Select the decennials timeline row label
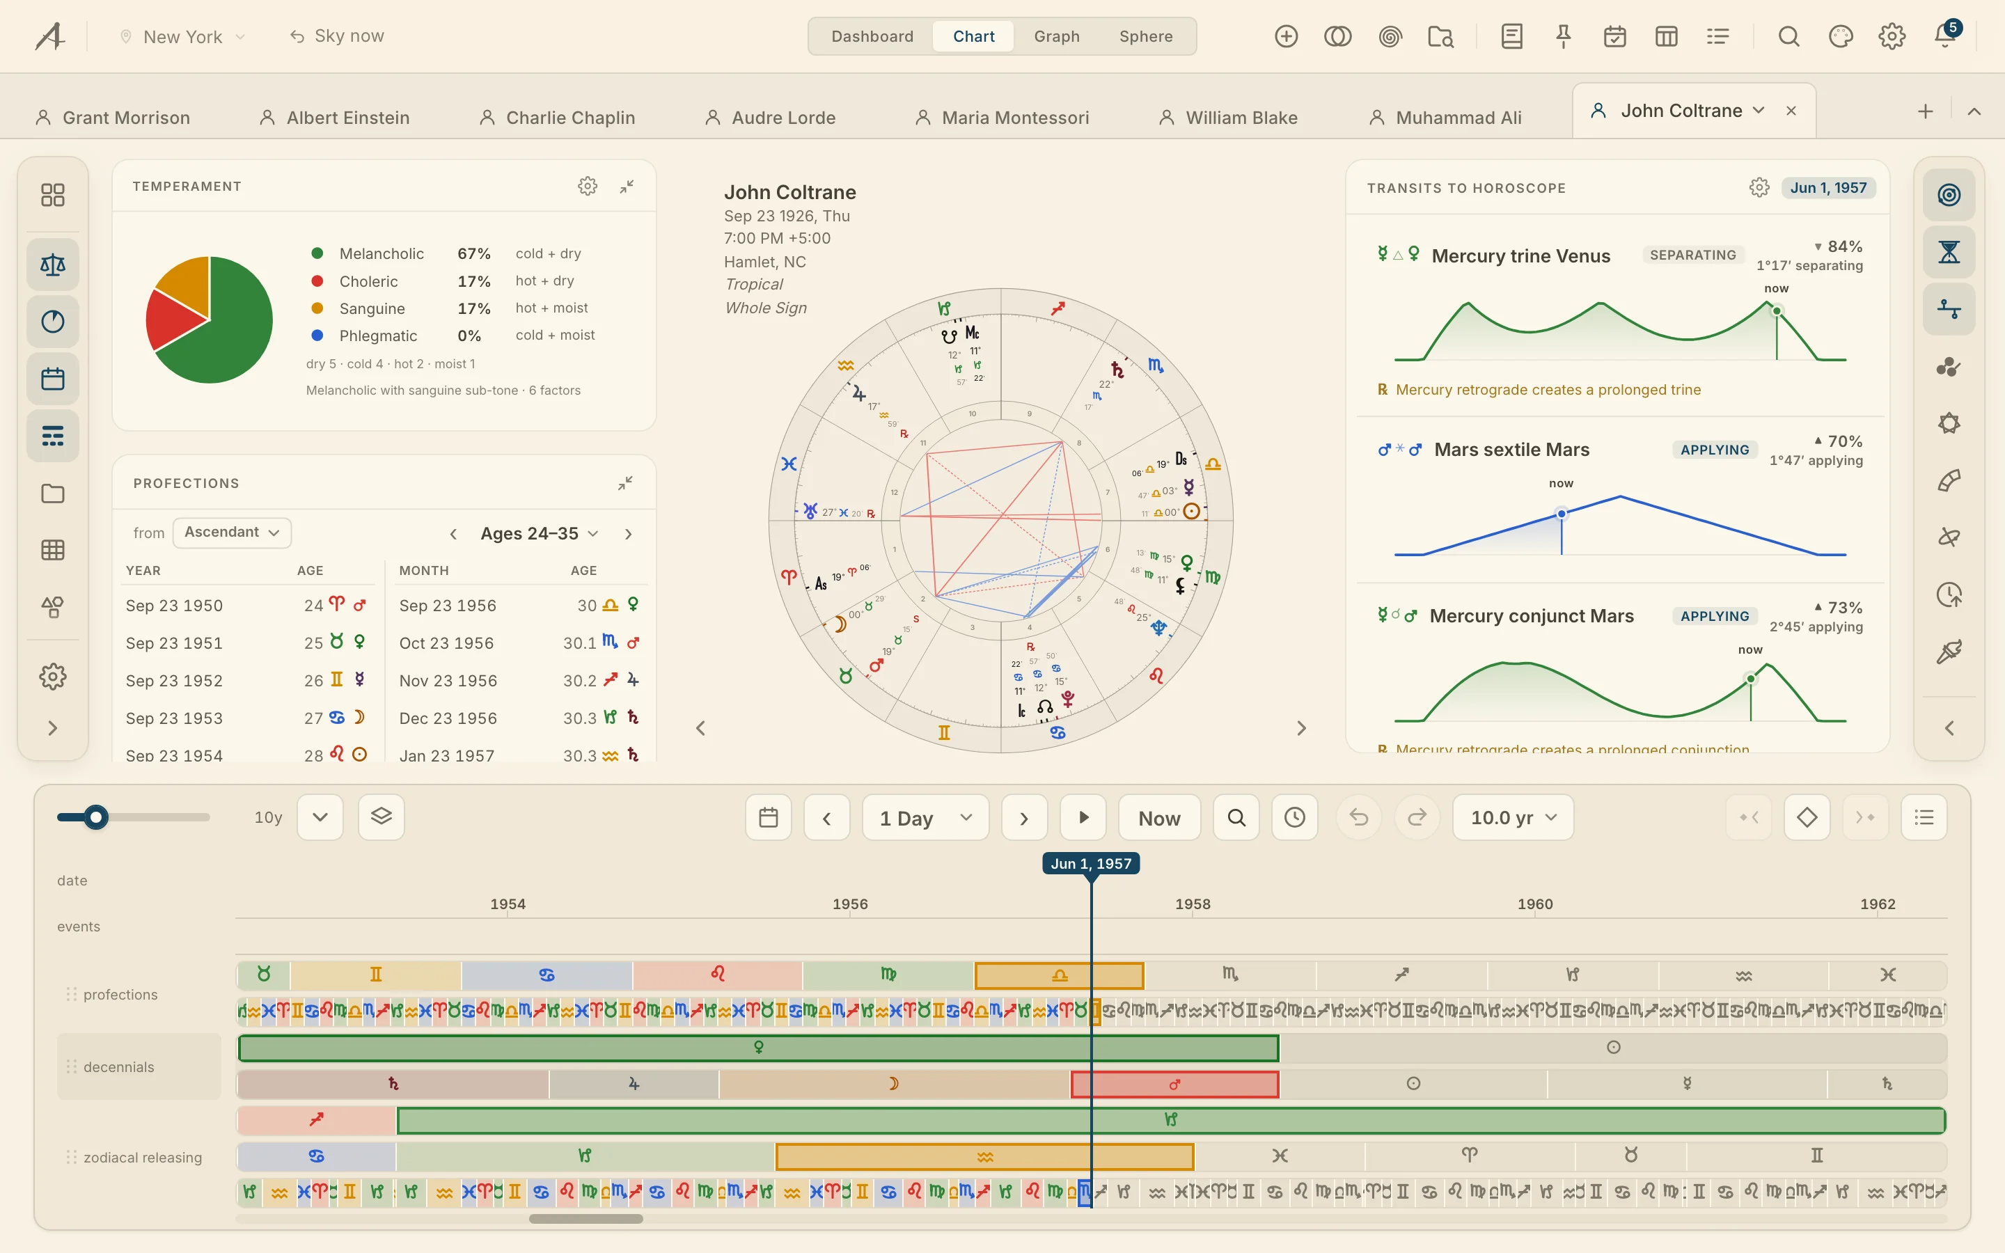This screenshot has height=1253, width=2005. click(x=139, y=1066)
